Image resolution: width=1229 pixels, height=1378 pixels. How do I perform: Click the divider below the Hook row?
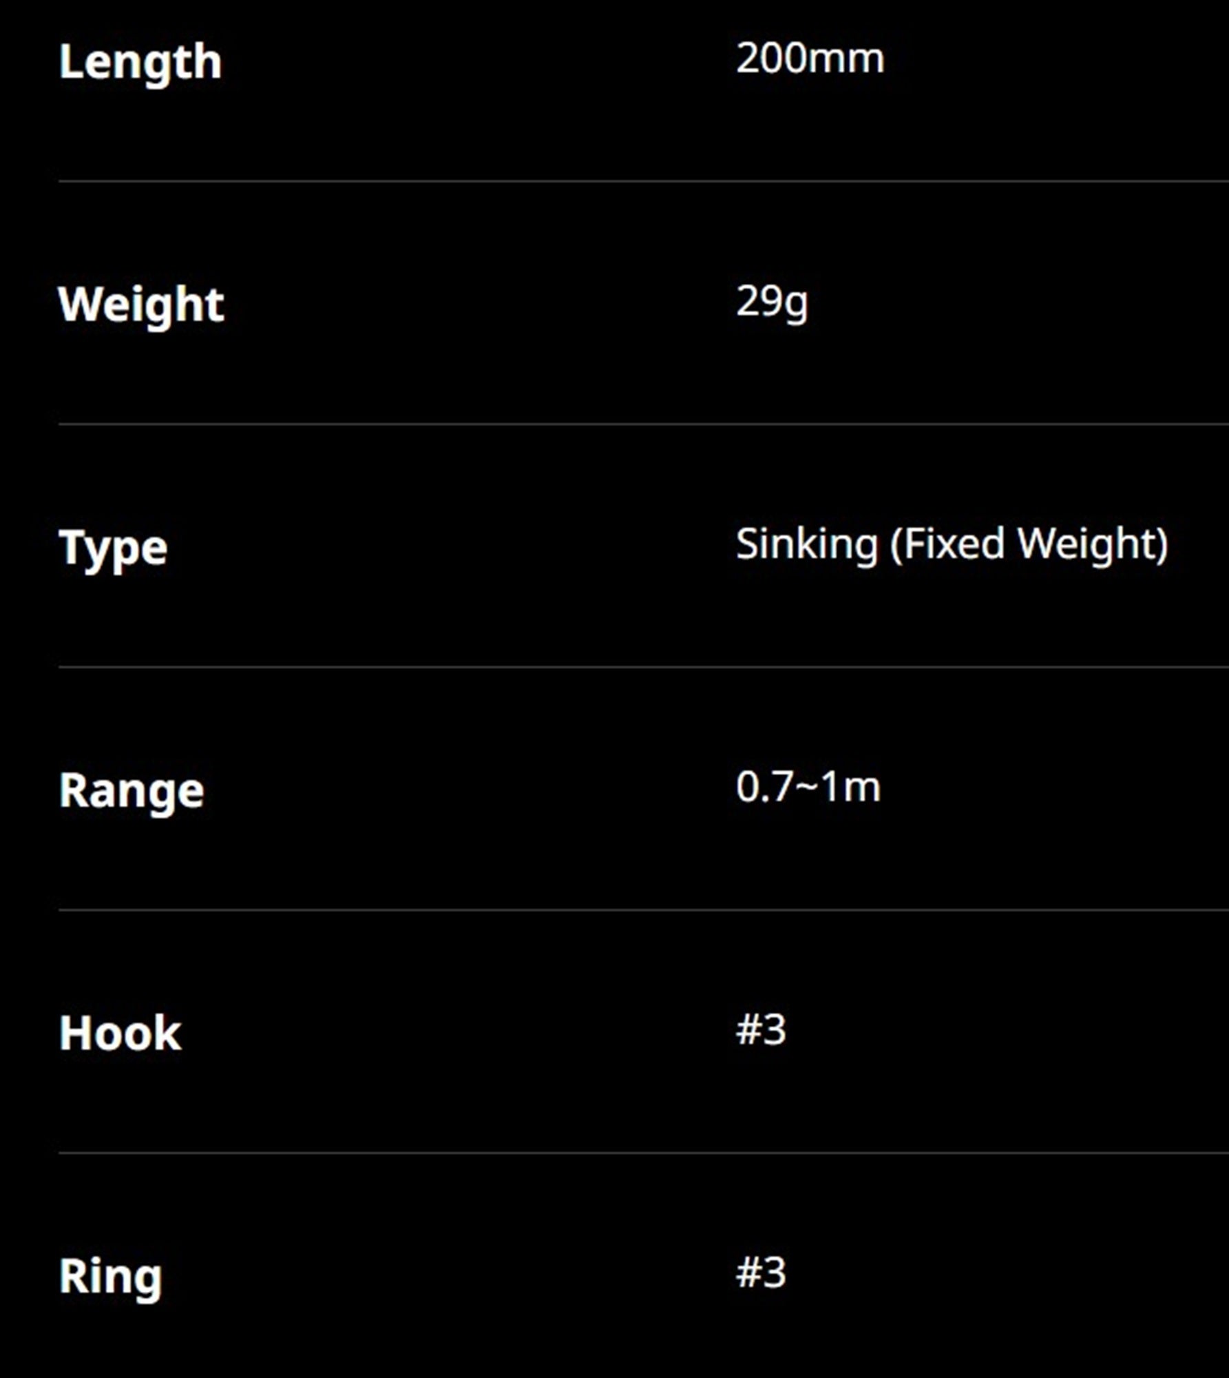point(644,1152)
